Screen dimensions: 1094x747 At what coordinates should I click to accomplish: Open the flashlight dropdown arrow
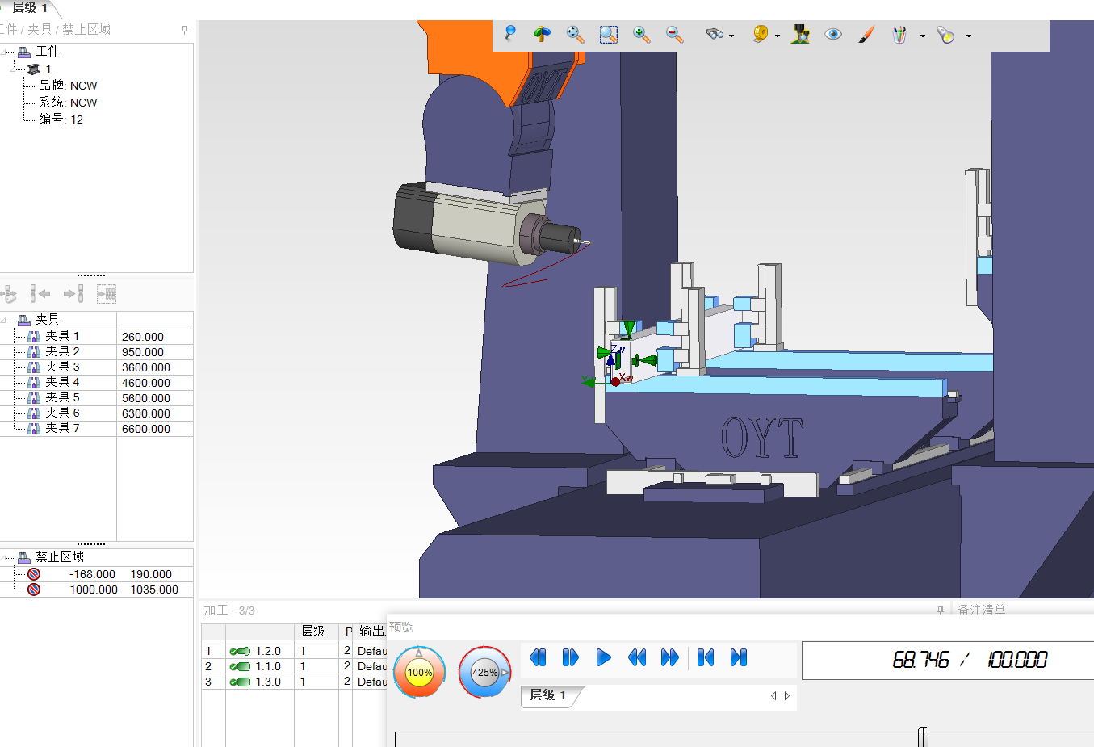click(x=969, y=36)
